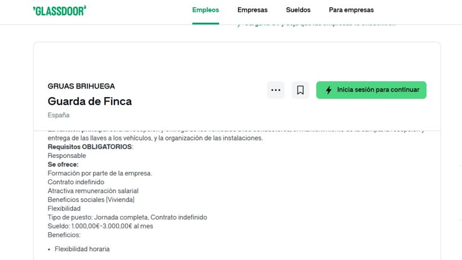This screenshot has height=260, width=462.
Task: Switch to the Empleos tab
Action: click(x=206, y=10)
